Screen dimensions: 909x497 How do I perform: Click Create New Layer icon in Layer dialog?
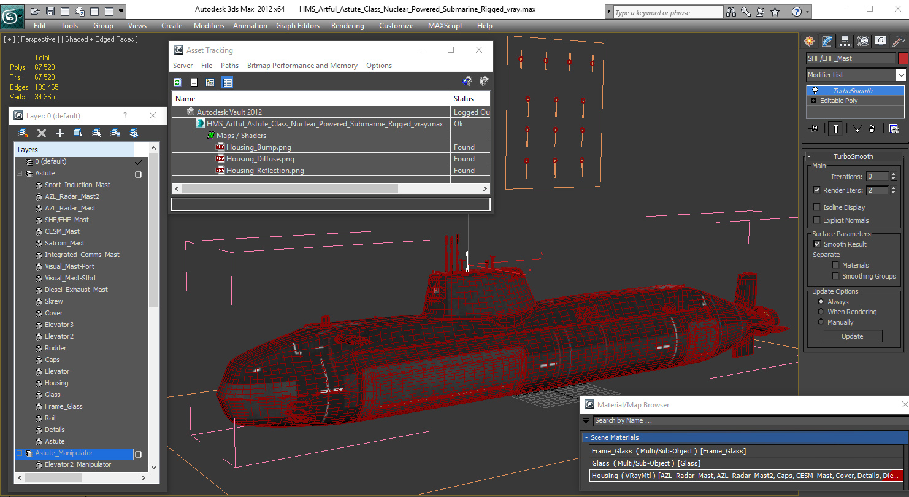point(23,133)
